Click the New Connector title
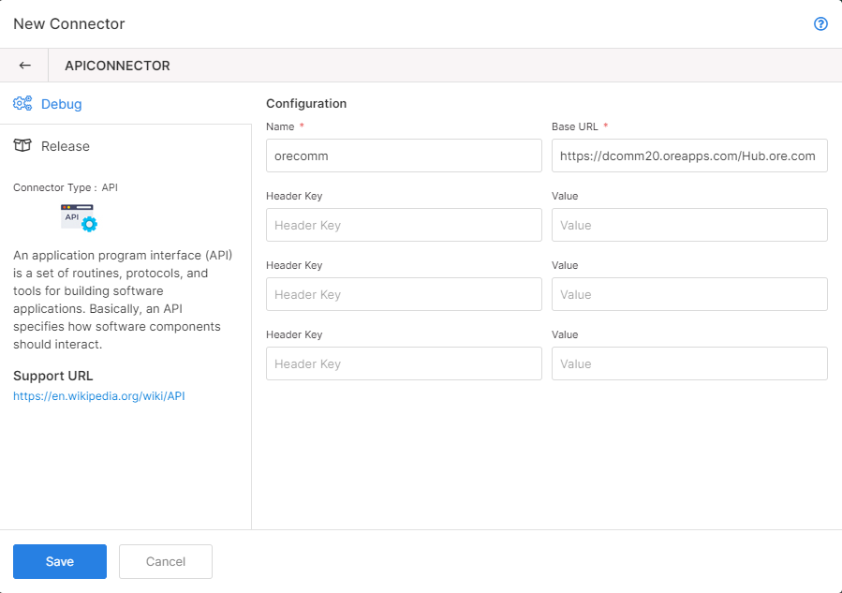 coord(68,23)
